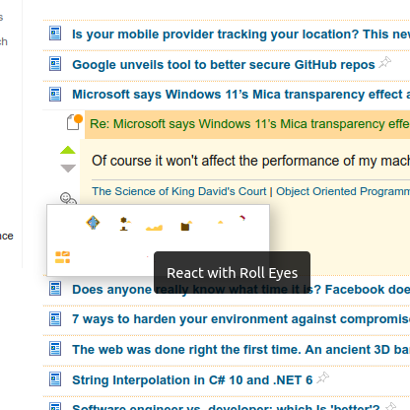The width and height of the screenshot is (410, 410).
Task: Open Google unveils tool to secure GitHub repos
Action: click(224, 65)
